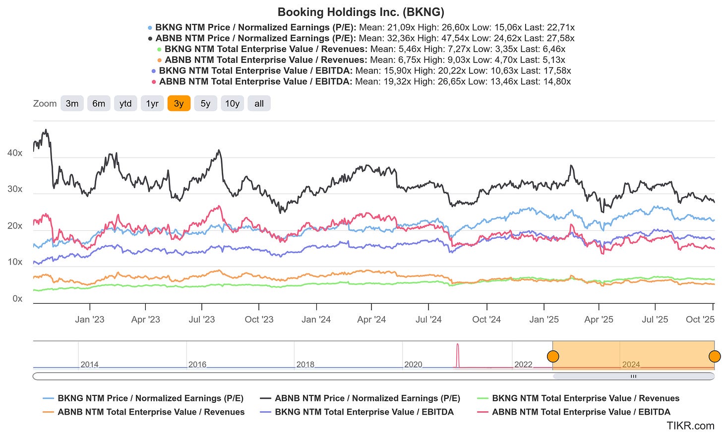
Task: Click the 2020 mark in the navigator
Action: (413, 365)
